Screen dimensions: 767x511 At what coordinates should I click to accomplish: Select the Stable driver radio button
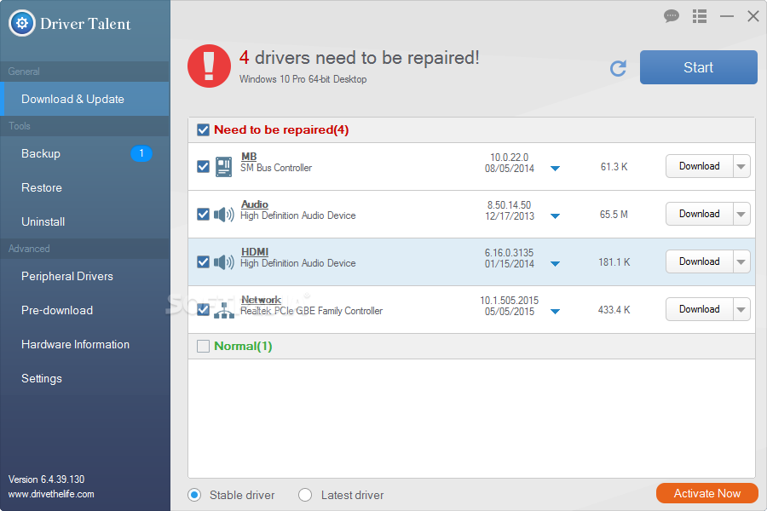pyautogui.click(x=194, y=495)
